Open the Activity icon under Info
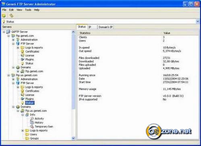Viewport: 201px width, 146px height. coord(32,119)
